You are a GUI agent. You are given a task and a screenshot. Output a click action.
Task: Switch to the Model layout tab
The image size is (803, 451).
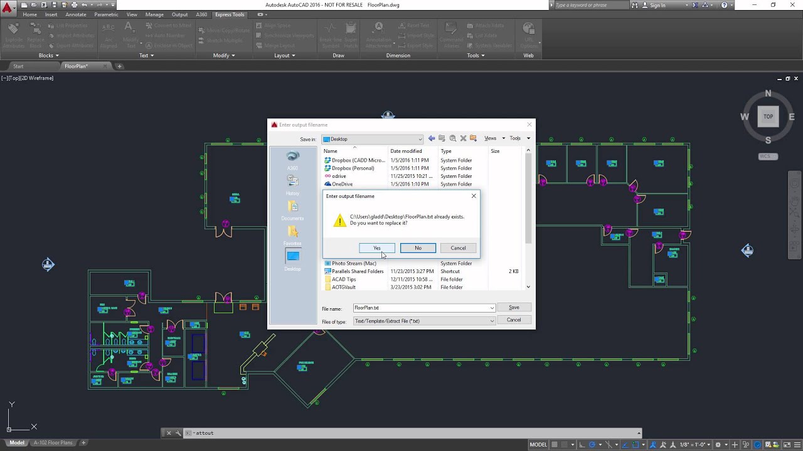pyautogui.click(x=17, y=443)
